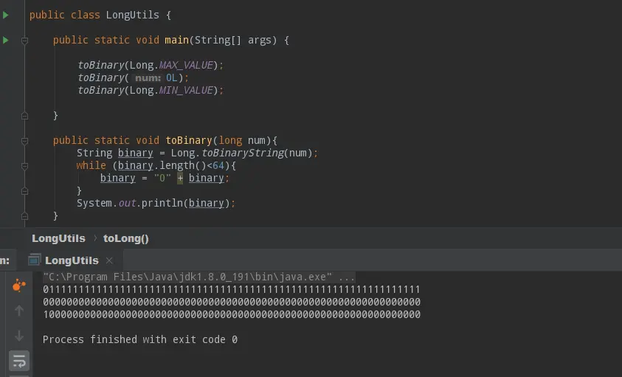This screenshot has height=377, width=622.
Task: Click 'Process finished with exit code 0'
Action: click(140, 339)
